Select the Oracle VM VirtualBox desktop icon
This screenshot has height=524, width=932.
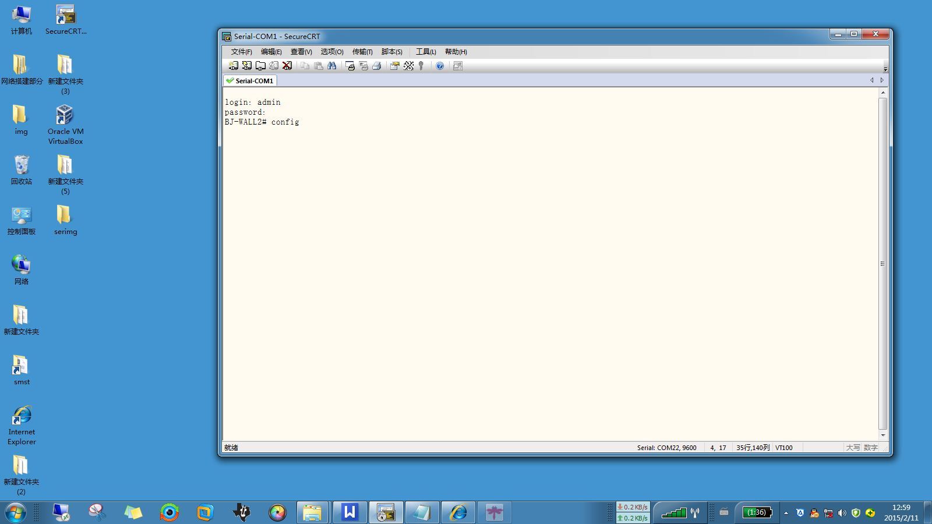pos(65,125)
